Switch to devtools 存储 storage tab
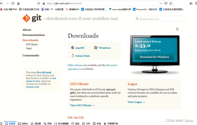 pos(97,123)
